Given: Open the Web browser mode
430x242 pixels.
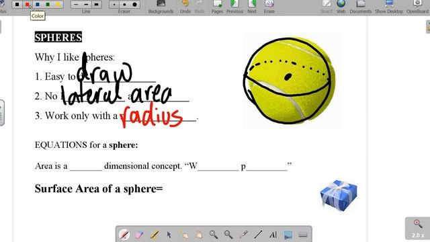Looking at the screenshot, I should 341,7.
